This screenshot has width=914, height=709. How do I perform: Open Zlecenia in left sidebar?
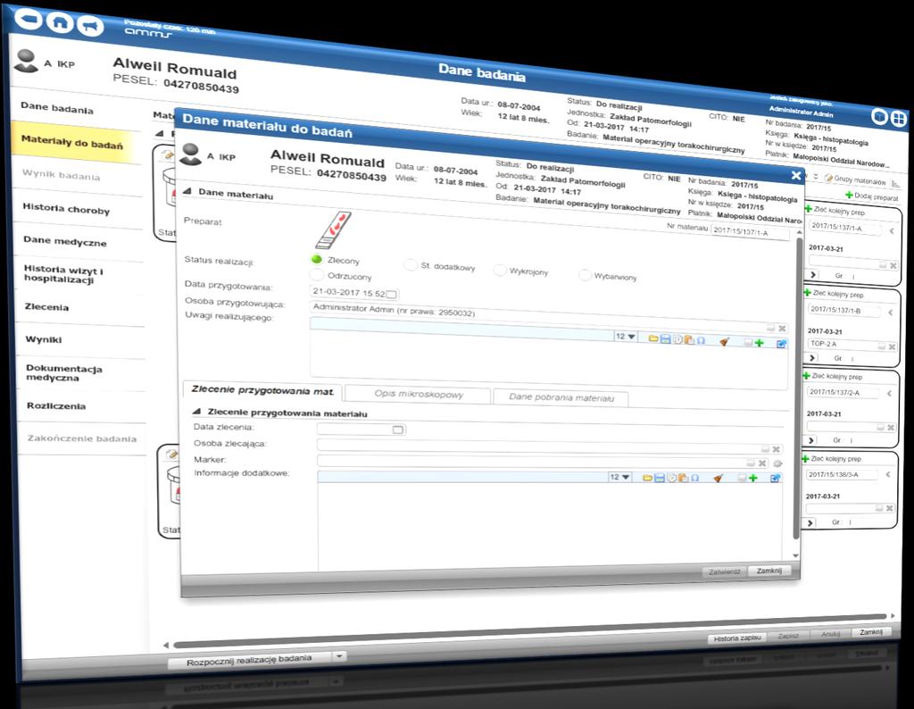pos(46,306)
